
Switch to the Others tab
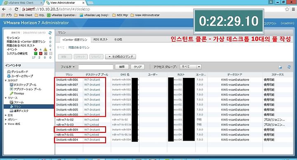click(x=118, y=40)
